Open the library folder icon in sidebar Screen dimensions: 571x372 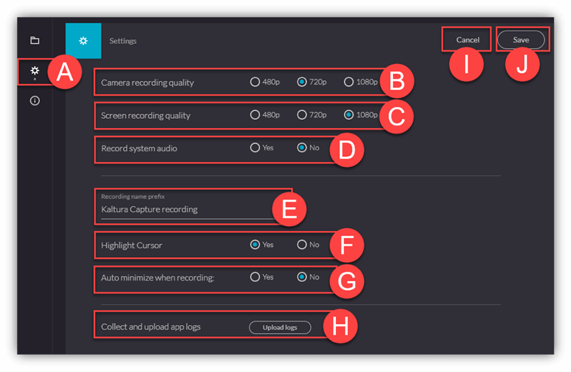coord(35,40)
